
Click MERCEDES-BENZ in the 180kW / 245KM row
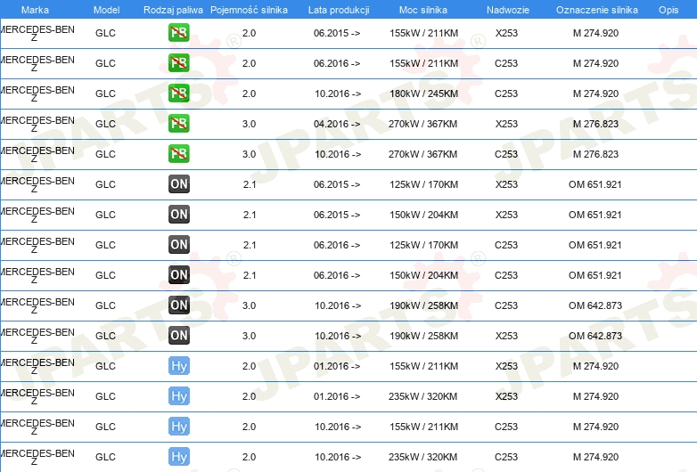[37, 94]
